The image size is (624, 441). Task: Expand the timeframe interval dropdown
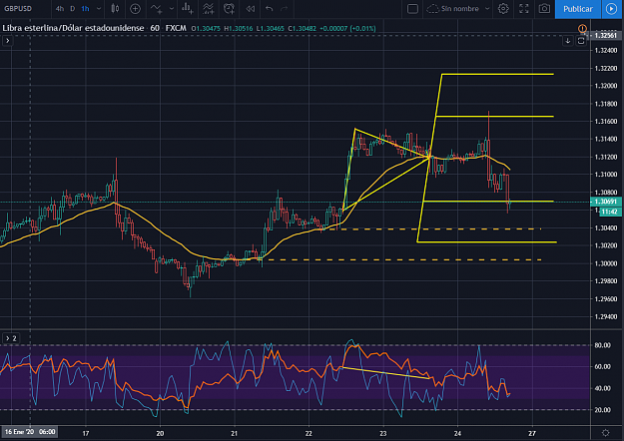(x=99, y=8)
